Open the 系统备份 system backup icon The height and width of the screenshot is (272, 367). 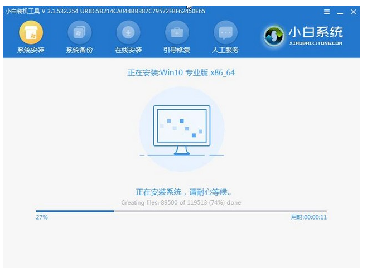[x=80, y=32]
